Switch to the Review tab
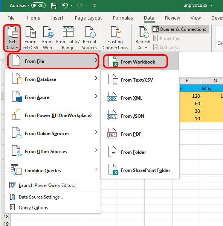The width and height of the screenshot is (223, 226). (173, 18)
